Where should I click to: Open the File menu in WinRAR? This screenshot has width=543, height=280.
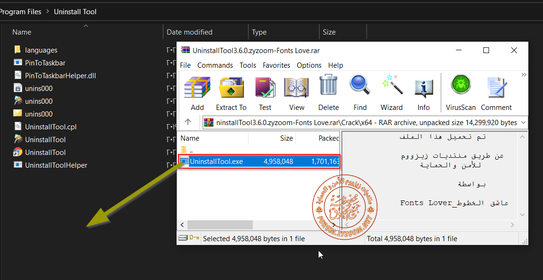click(185, 65)
